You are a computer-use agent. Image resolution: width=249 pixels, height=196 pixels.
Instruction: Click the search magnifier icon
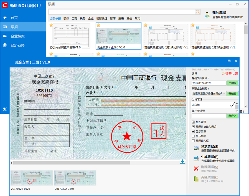click(198, 12)
